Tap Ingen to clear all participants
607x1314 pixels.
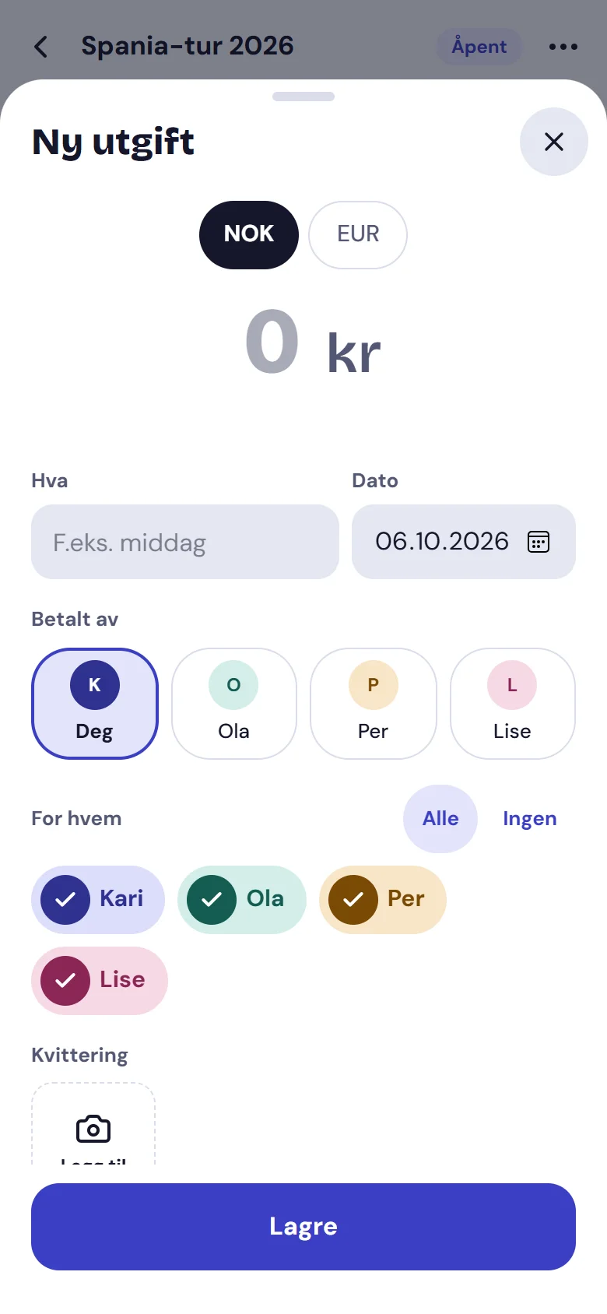coord(530,819)
